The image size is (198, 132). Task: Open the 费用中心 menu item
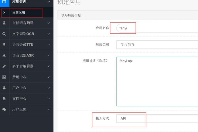point(19,77)
